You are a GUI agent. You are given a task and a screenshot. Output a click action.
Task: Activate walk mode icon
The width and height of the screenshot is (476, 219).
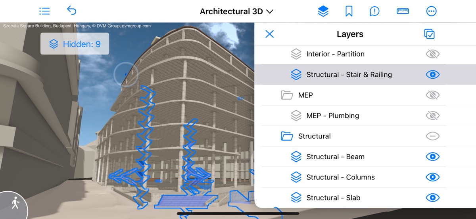[x=15, y=203]
